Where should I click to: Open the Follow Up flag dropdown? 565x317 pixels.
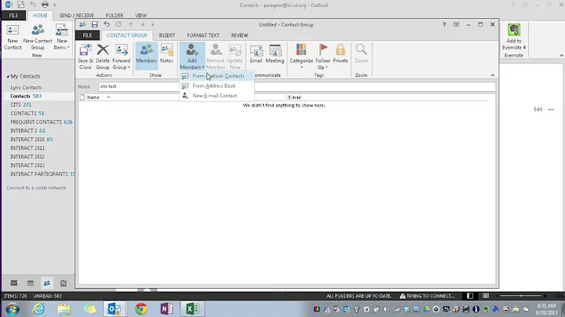point(323,56)
